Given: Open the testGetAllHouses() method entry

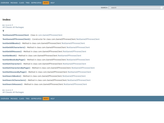Looking at the screenshot, I should [12, 51].
